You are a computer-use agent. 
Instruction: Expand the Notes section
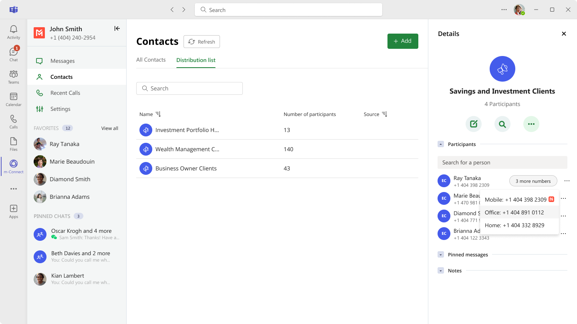coord(441,270)
